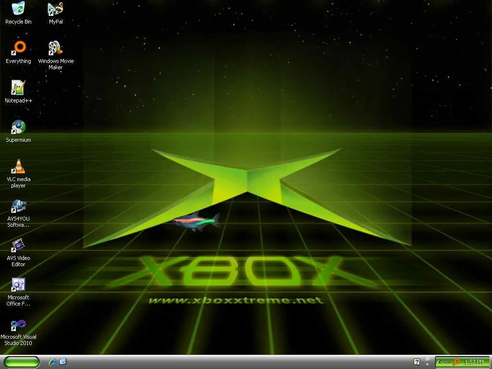This screenshot has height=369, width=492.
Task: Open the Windows Movie Maker shortcut
Action: pos(56,55)
